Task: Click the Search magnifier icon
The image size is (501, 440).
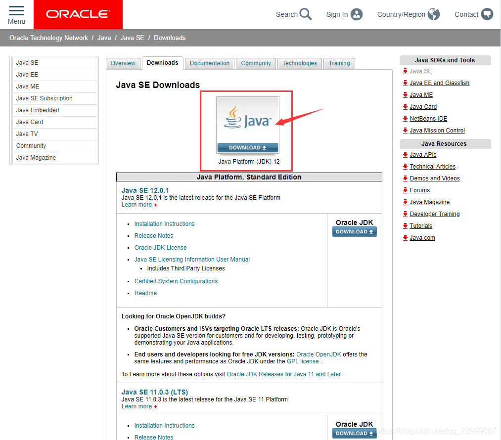Action: click(306, 14)
